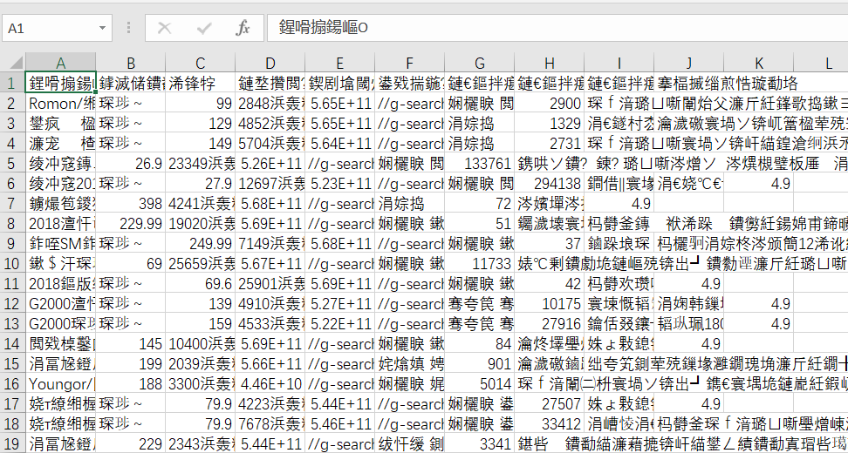Screen dimensions: 848x453
Task: Click cell C2 with value 99
Action: pyautogui.click(x=201, y=103)
